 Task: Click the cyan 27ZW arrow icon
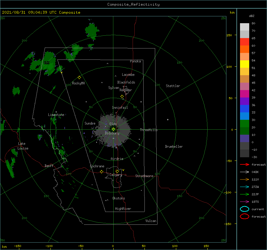244,187
